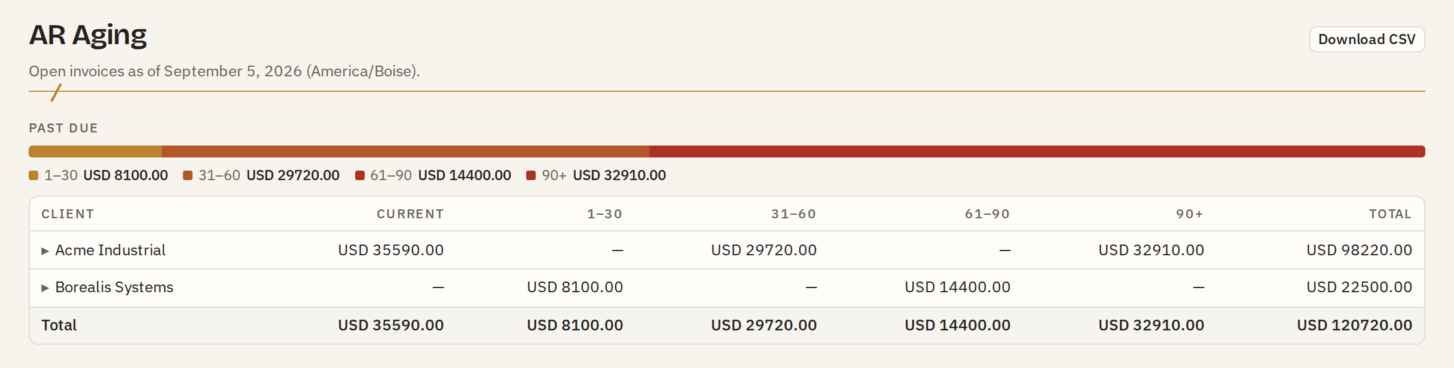Expand the Acme Industrial row arrow
Screen dimensions: 1454x368
[x=45, y=251]
